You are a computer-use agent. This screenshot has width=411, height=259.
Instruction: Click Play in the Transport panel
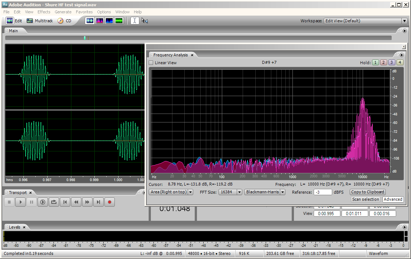[20, 202]
